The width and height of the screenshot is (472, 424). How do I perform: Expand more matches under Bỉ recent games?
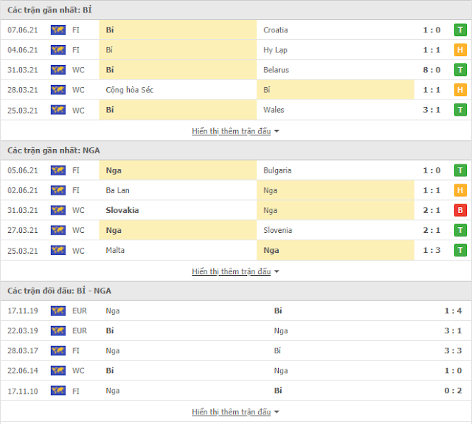coord(235,131)
